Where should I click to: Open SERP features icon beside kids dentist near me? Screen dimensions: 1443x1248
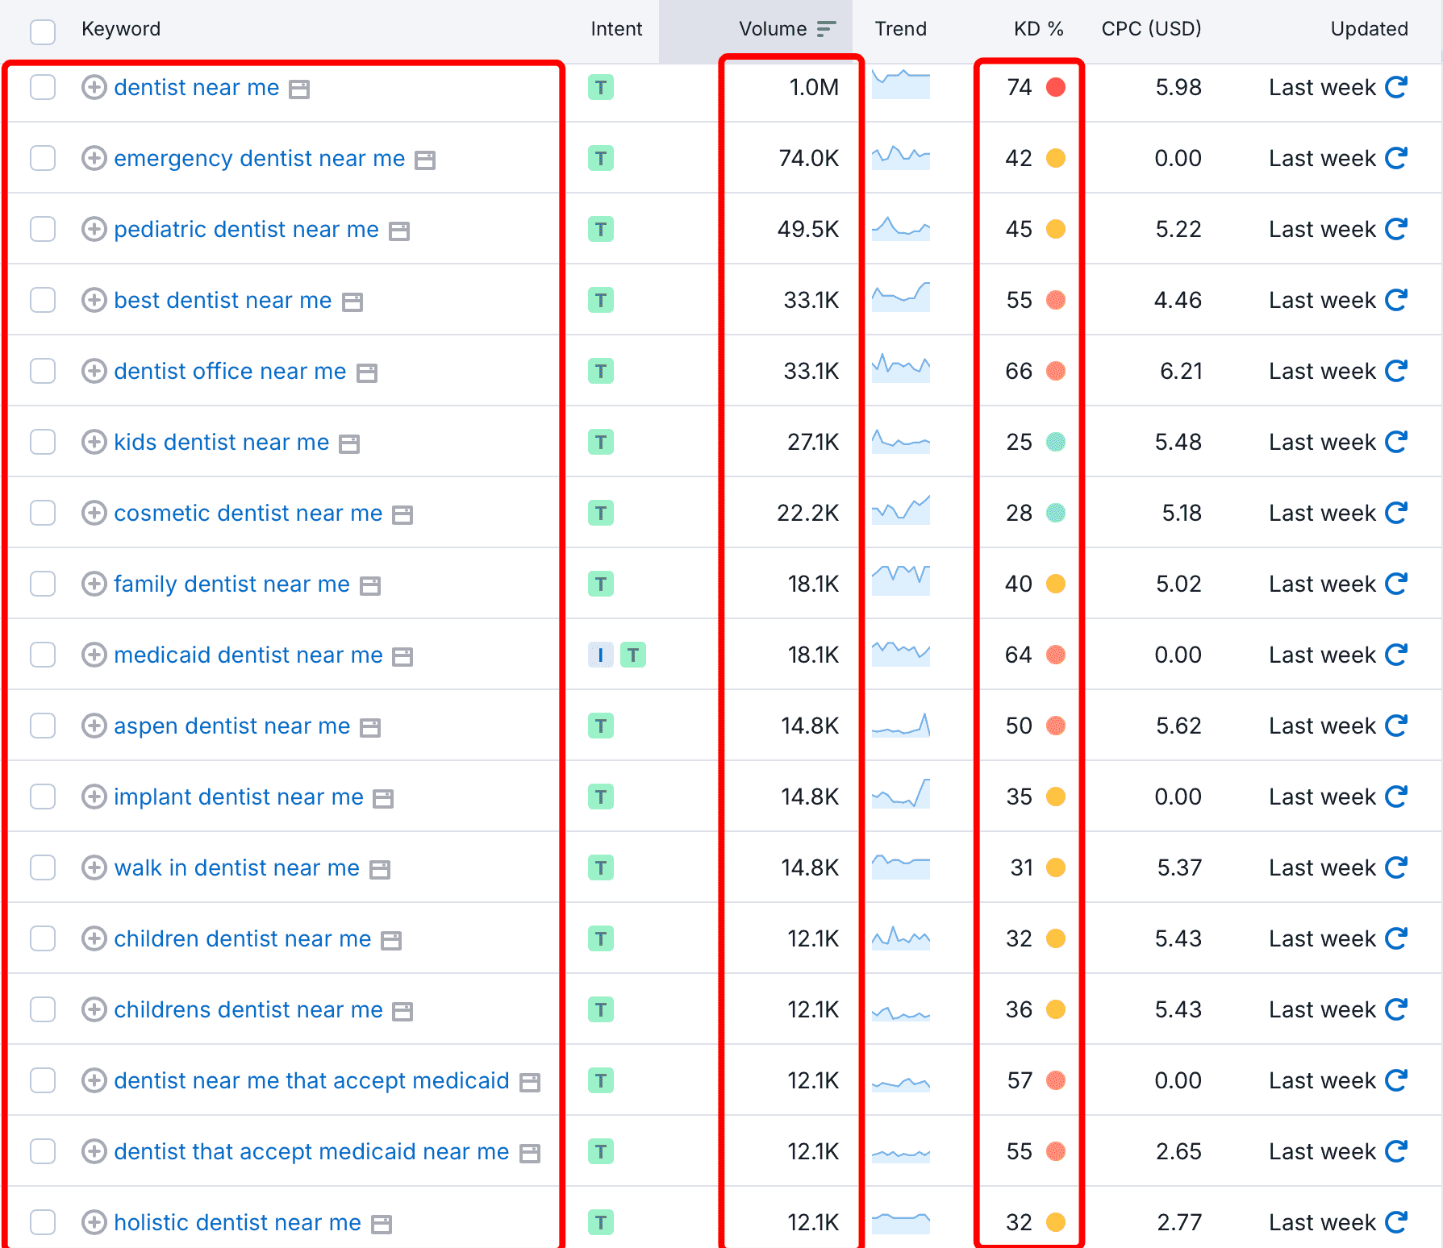[349, 442]
